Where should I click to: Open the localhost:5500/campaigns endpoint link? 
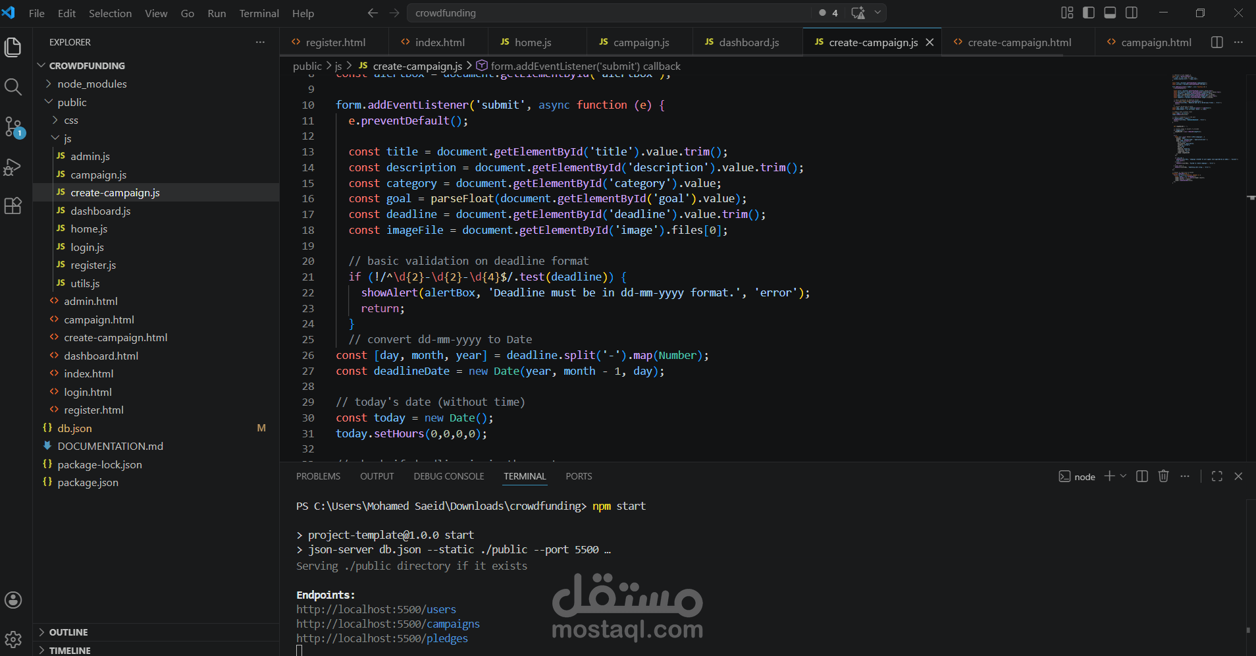tap(388, 624)
